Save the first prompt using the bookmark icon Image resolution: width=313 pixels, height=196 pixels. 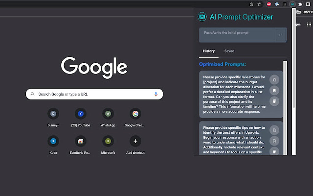274,90
